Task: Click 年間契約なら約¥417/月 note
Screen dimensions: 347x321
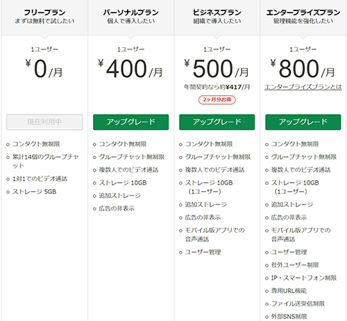Action: pos(217,87)
